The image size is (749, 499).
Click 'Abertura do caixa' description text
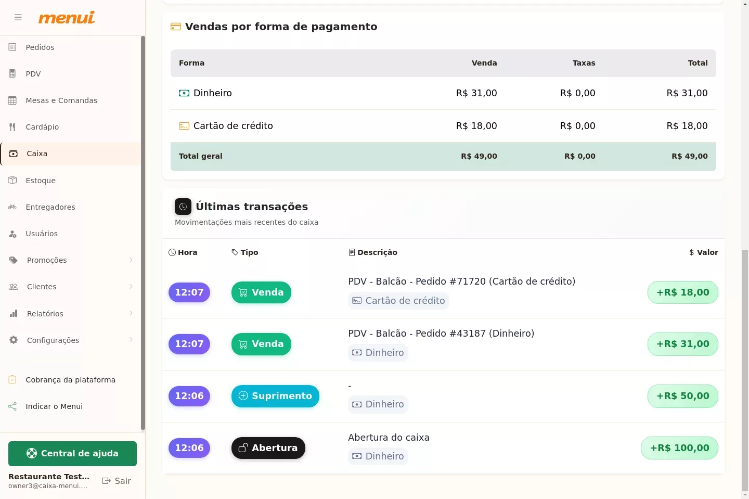[389, 438]
